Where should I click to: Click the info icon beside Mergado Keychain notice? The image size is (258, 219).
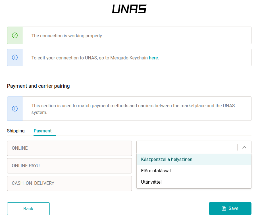(15, 57)
